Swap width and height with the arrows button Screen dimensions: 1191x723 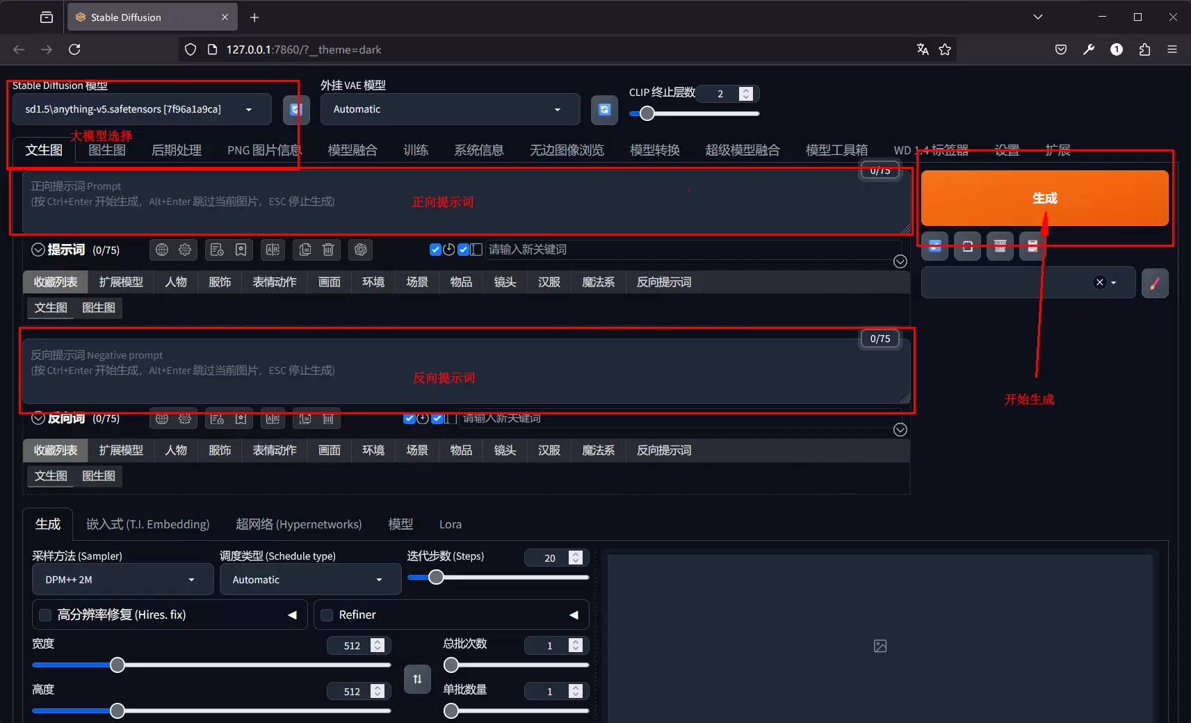point(417,679)
